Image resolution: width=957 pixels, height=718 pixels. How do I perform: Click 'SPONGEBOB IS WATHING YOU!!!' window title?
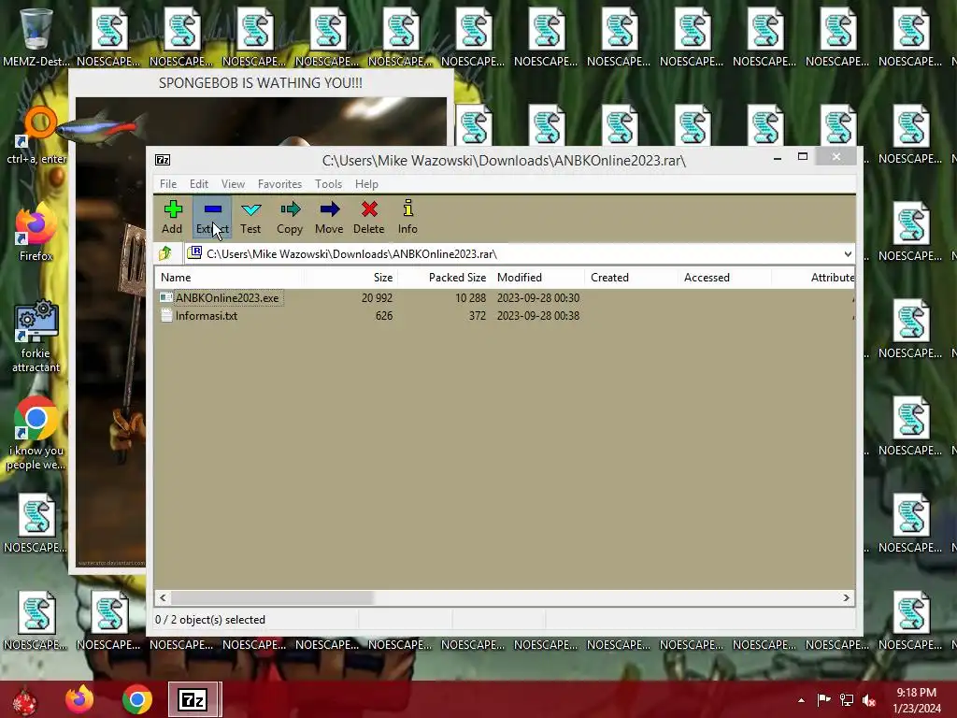(261, 83)
